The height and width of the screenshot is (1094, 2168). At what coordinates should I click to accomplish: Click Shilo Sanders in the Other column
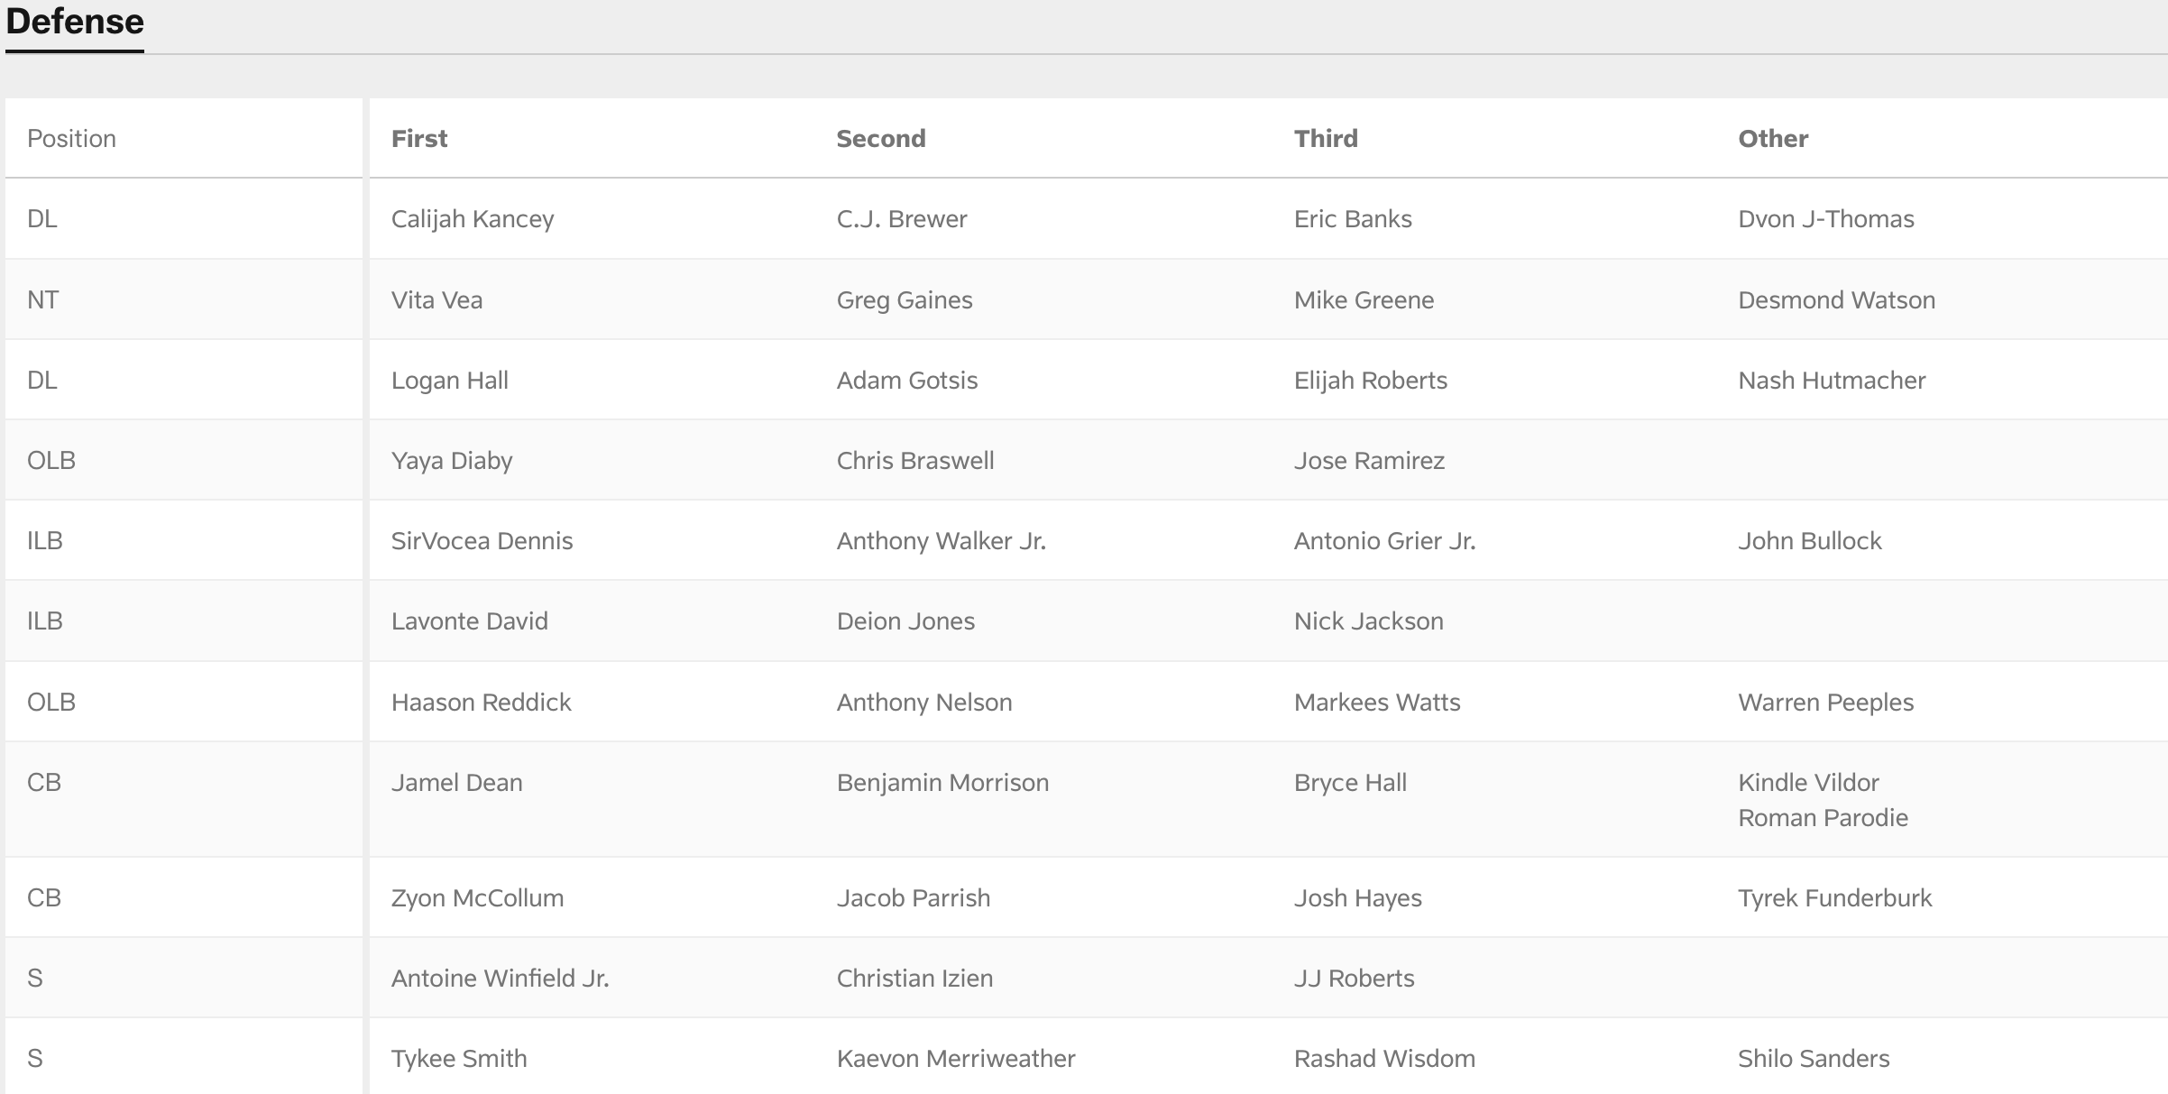tap(1813, 1059)
